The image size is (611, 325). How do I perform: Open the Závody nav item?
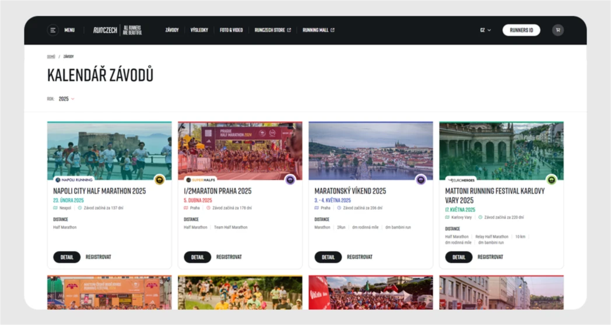tap(172, 30)
